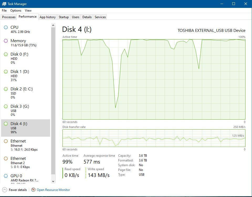This screenshot has height=197, width=252.
Task: Click the GPU 0 circle icon
Action: coord(6,176)
